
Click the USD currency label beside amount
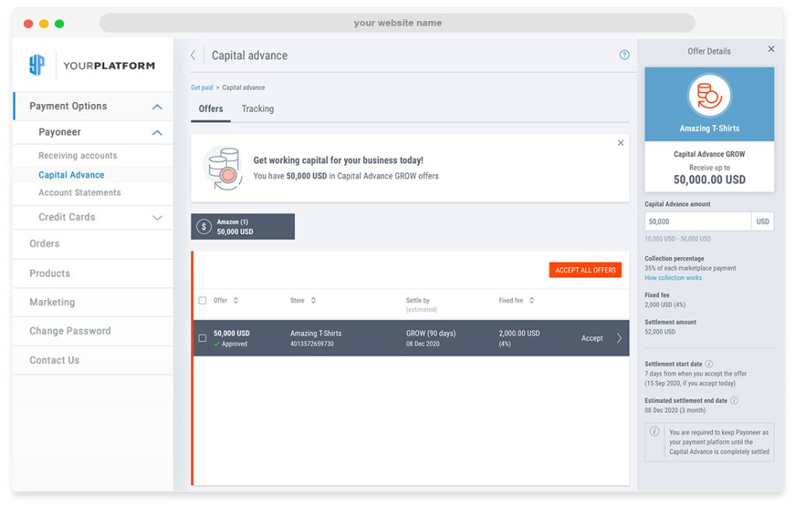point(762,221)
